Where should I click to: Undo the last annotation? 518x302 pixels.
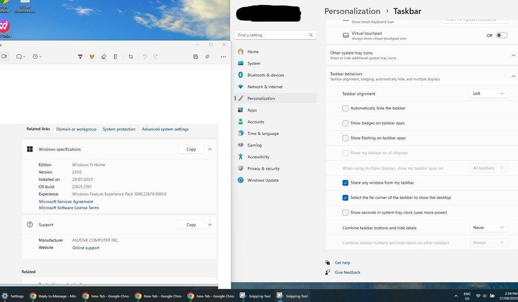point(145,57)
